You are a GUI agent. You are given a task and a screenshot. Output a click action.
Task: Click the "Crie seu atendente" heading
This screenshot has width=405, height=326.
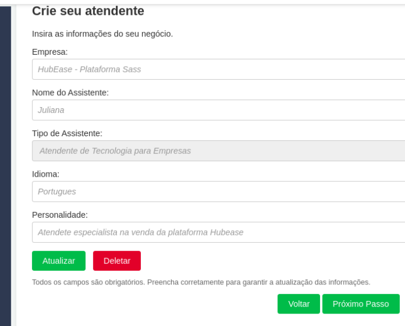(x=88, y=11)
